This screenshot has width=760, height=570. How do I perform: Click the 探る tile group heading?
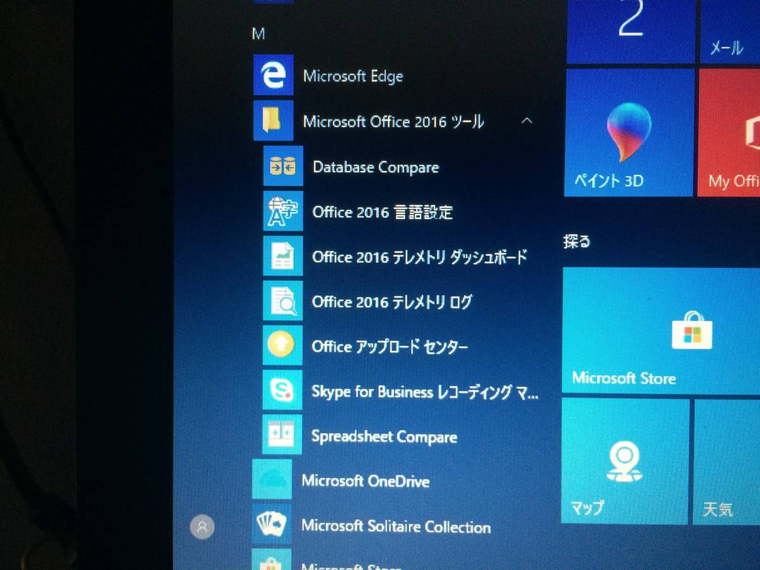click(x=576, y=241)
